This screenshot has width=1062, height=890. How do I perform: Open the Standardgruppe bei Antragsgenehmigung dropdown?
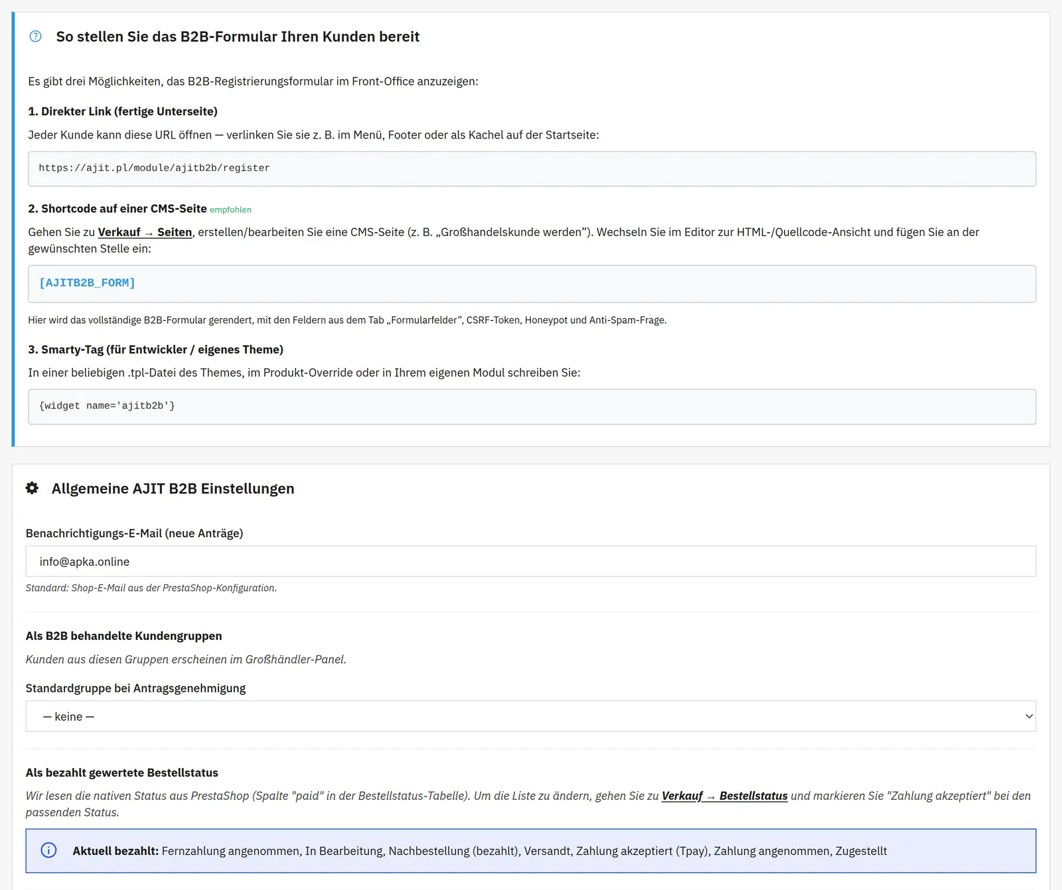530,716
